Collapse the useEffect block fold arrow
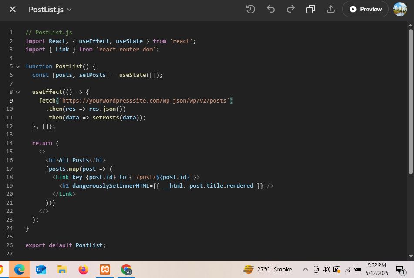 coord(18,92)
